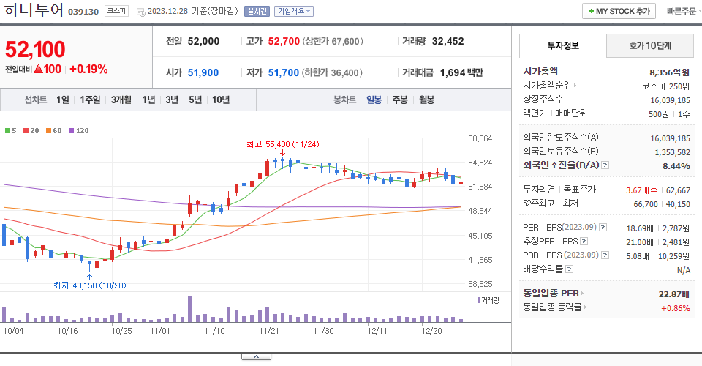The width and height of the screenshot is (702, 366).
Task: Click stock code 039130
Action: 83,12
